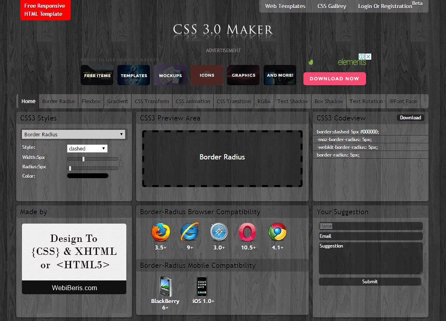Expand the dashed Style dropdown
Image resolution: width=446 pixels, height=321 pixels.
(x=87, y=149)
